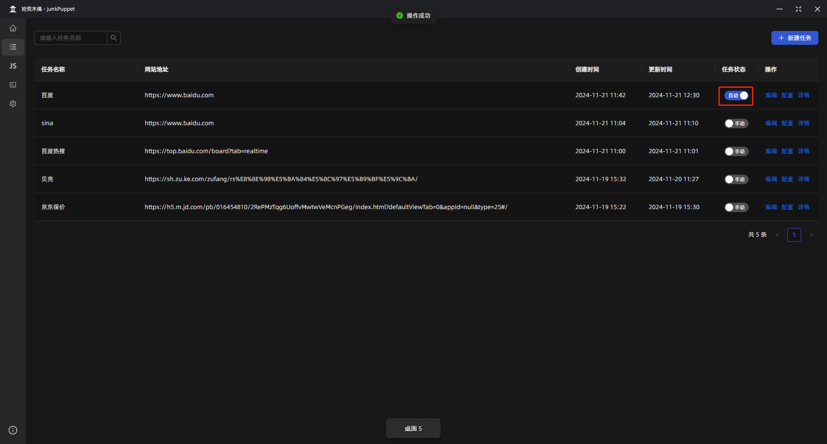Toggle 京东保价 task status switch

pos(737,207)
